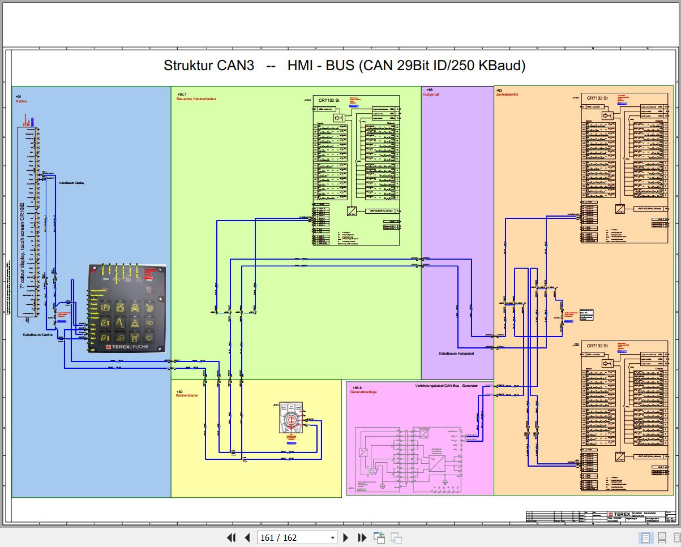Click the joystick image in Kabinenboden

coord(290,417)
